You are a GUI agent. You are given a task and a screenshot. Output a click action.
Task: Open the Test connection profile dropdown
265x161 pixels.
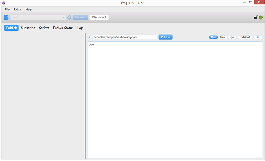tap(38, 17)
